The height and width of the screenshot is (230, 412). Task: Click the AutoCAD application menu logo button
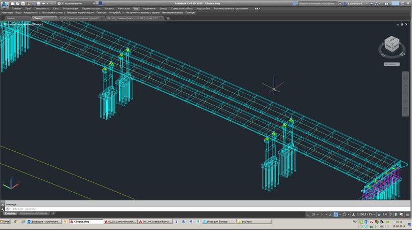point(4,4)
